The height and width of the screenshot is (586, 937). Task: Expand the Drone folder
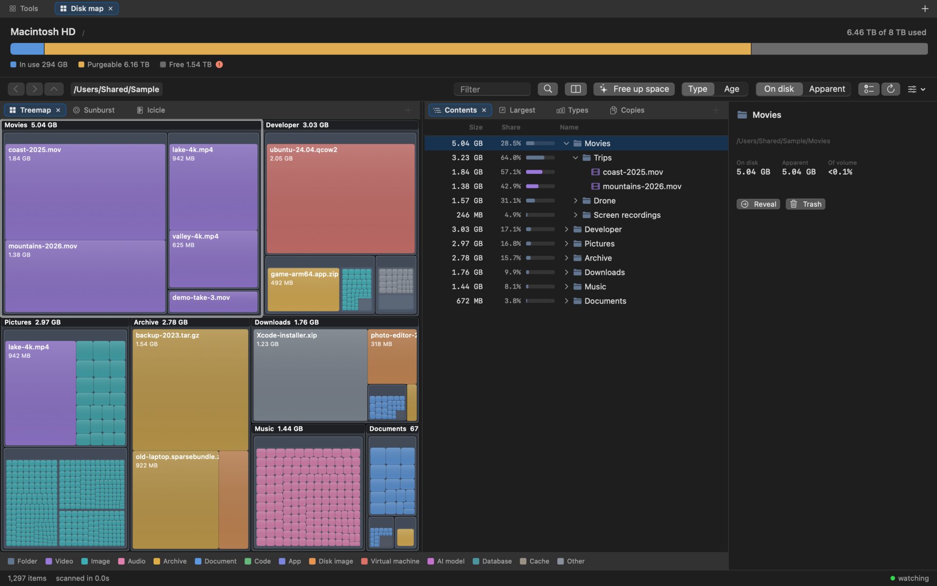pyautogui.click(x=575, y=200)
